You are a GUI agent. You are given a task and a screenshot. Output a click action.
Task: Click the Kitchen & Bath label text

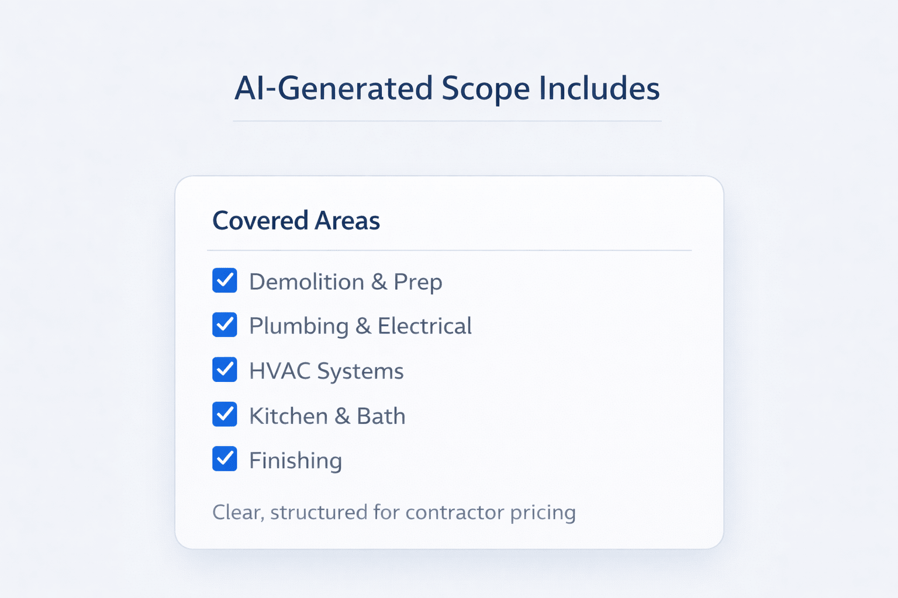327,415
